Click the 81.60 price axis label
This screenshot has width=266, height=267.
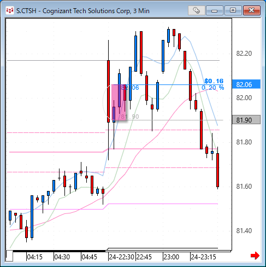coord(244,187)
